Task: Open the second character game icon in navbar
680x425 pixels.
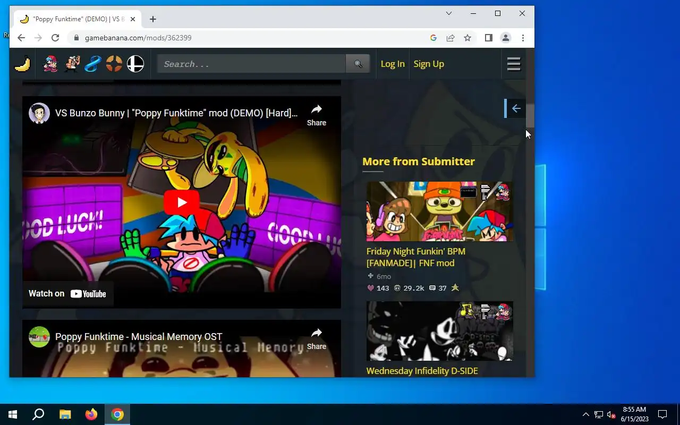Action: pyautogui.click(x=72, y=64)
